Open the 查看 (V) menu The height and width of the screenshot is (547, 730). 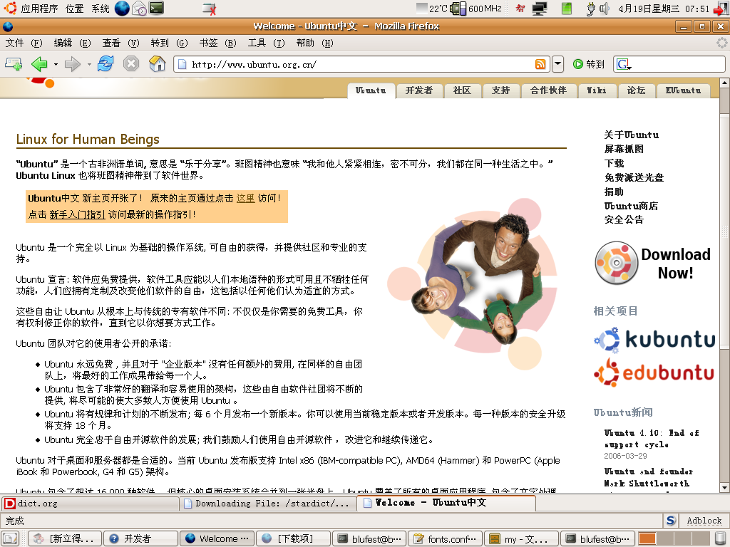[x=121, y=43]
